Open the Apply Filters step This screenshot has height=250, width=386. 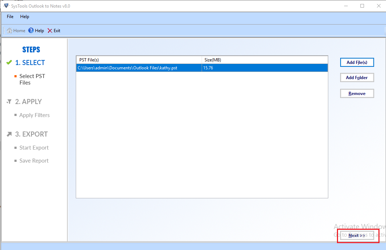(35, 115)
